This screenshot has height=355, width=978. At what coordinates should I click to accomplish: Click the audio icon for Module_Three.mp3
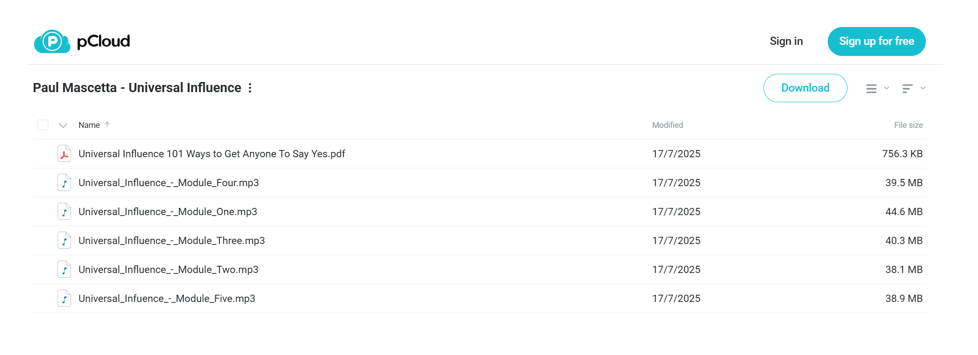(64, 241)
